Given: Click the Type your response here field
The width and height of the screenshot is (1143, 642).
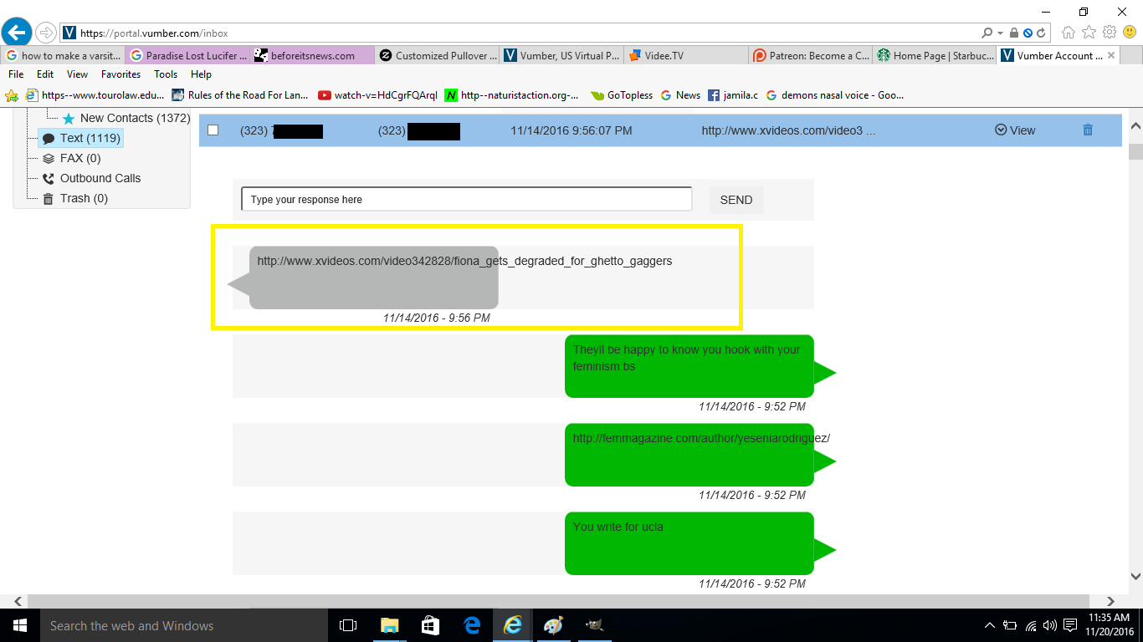Looking at the screenshot, I should pyautogui.click(x=467, y=199).
